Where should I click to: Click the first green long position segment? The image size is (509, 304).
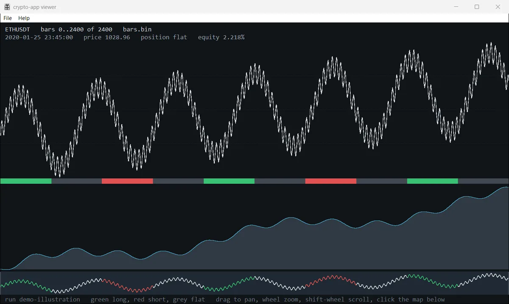point(26,181)
